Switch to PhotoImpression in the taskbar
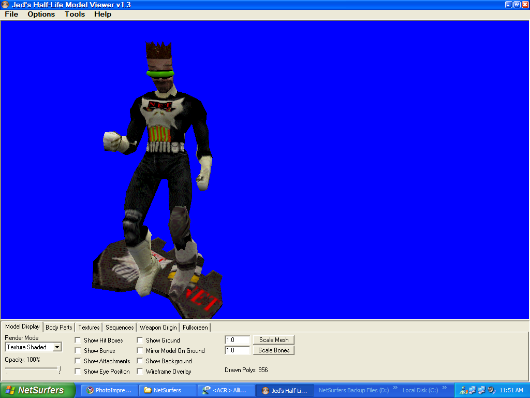Viewport: 530px width, 398px height. click(x=110, y=390)
